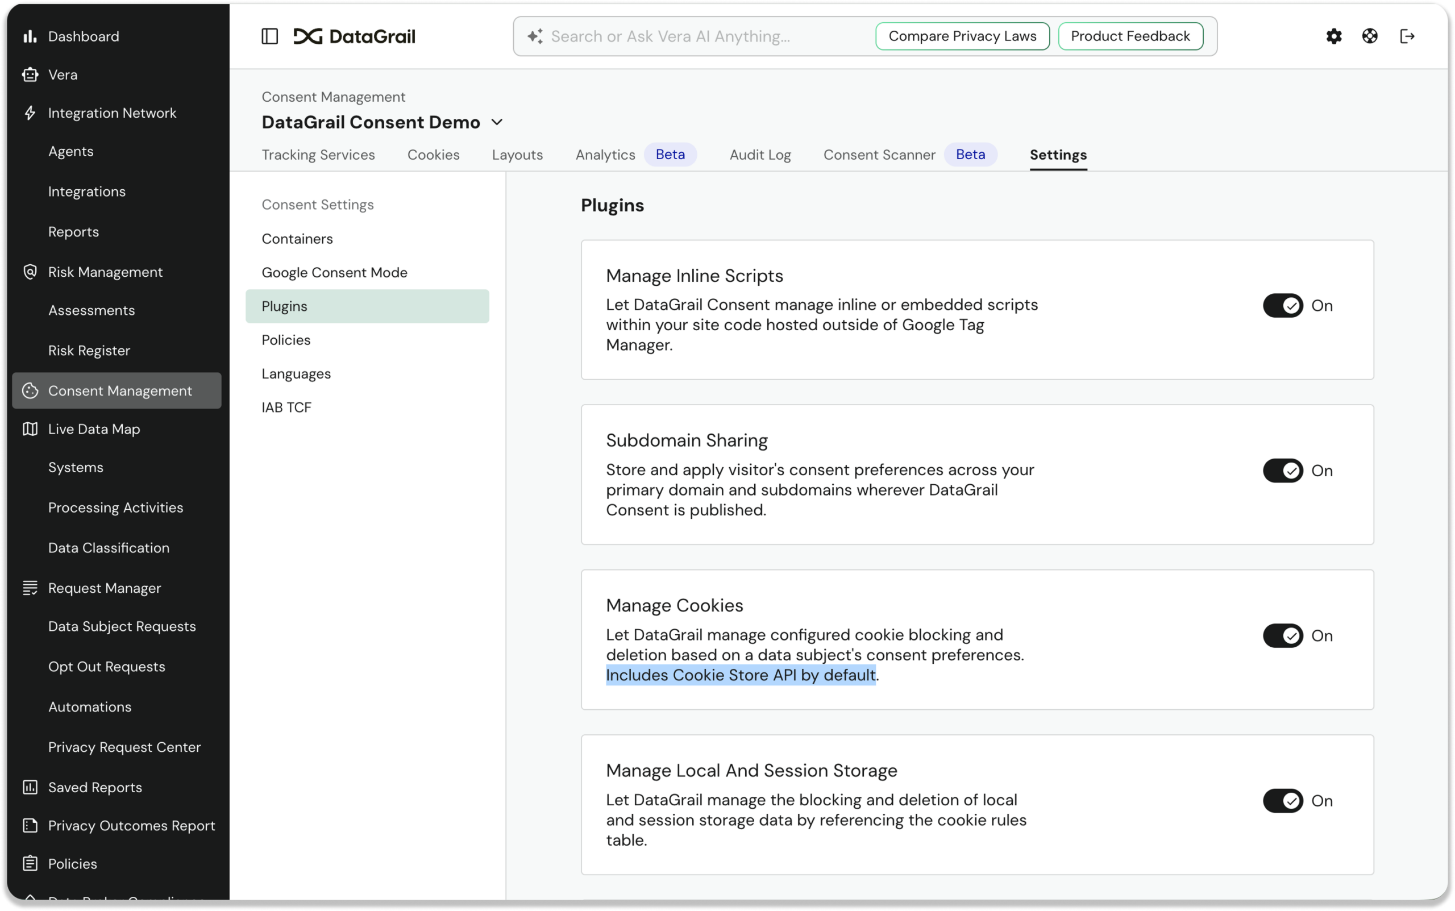Viewport: 1455px width, 911px height.
Task: Expand the DataGrail Consent Demo dropdown chevron
Action: pos(497,122)
